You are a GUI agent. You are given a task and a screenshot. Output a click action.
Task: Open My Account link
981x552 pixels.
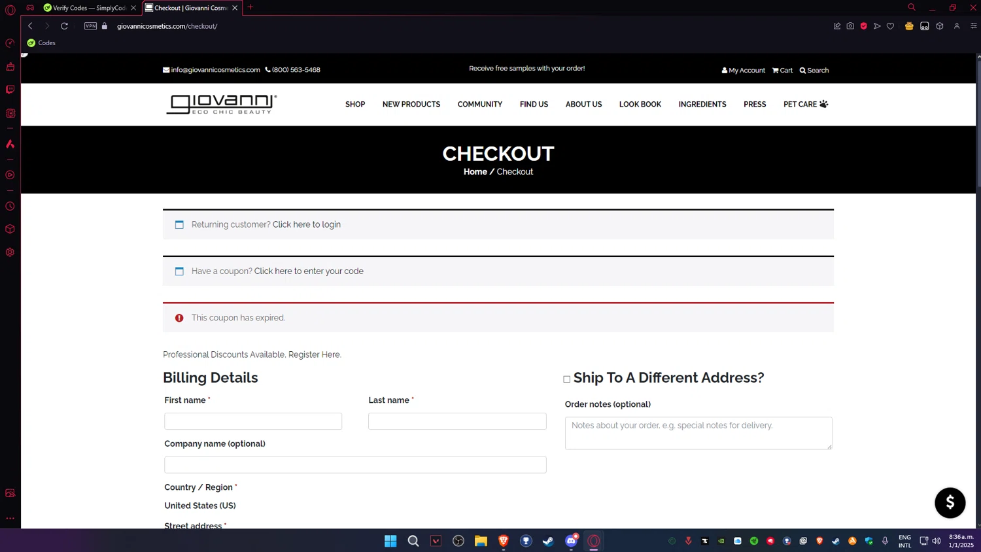point(743,70)
